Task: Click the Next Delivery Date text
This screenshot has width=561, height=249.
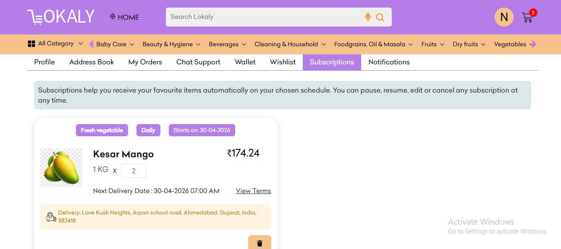Action: pos(156,191)
